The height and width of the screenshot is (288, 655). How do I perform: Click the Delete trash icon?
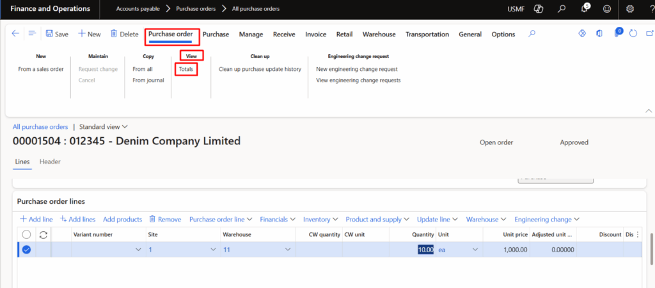click(x=114, y=34)
